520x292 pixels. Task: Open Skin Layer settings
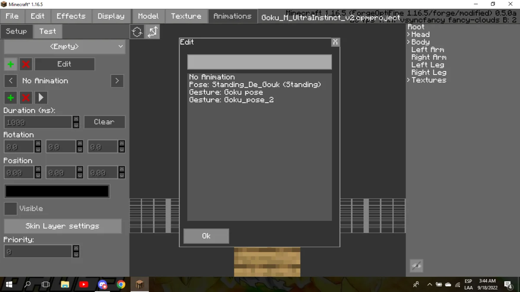[63, 226]
